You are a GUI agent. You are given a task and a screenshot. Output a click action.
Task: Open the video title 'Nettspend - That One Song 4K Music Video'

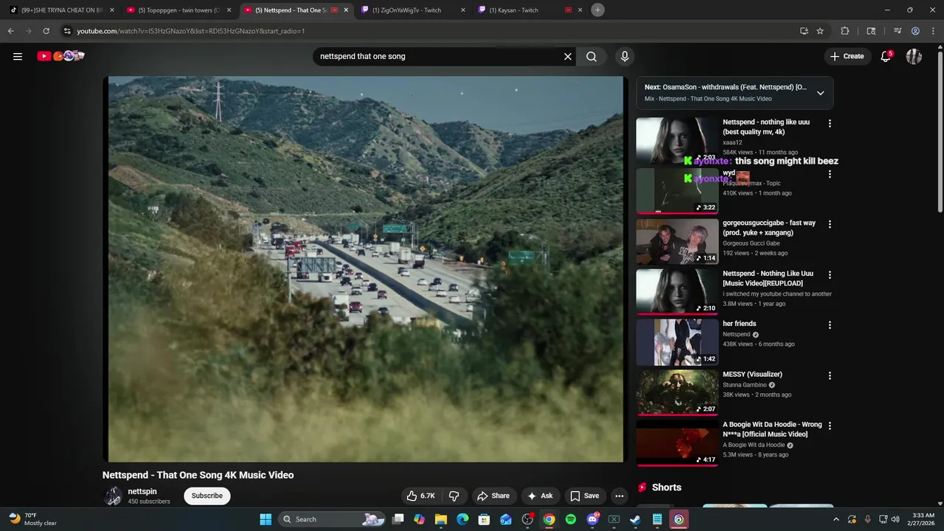[198, 475]
